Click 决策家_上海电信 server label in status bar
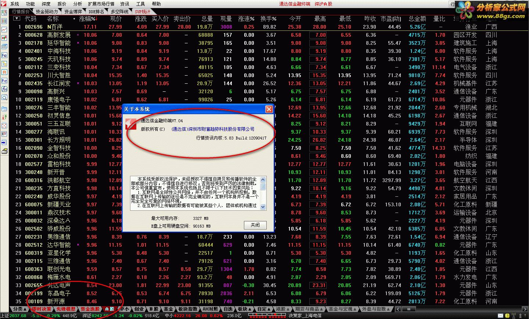This screenshot has height=319, width=529. 305,316
